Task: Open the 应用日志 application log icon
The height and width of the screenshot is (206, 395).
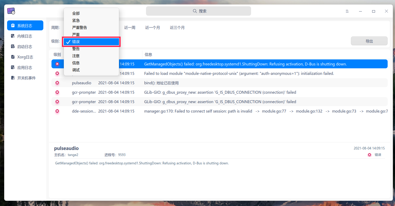Action: click(x=13, y=68)
